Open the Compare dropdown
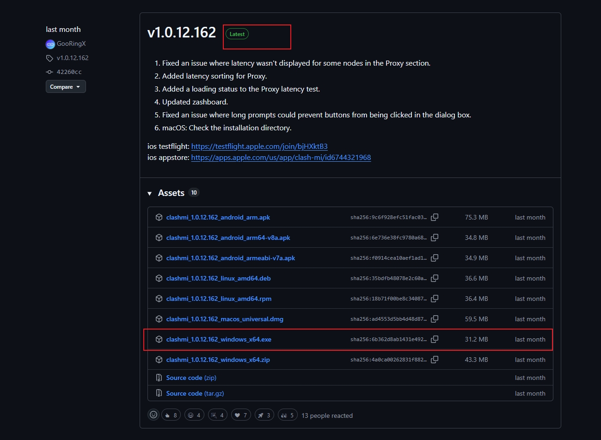The image size is (601, 440). 65,87
